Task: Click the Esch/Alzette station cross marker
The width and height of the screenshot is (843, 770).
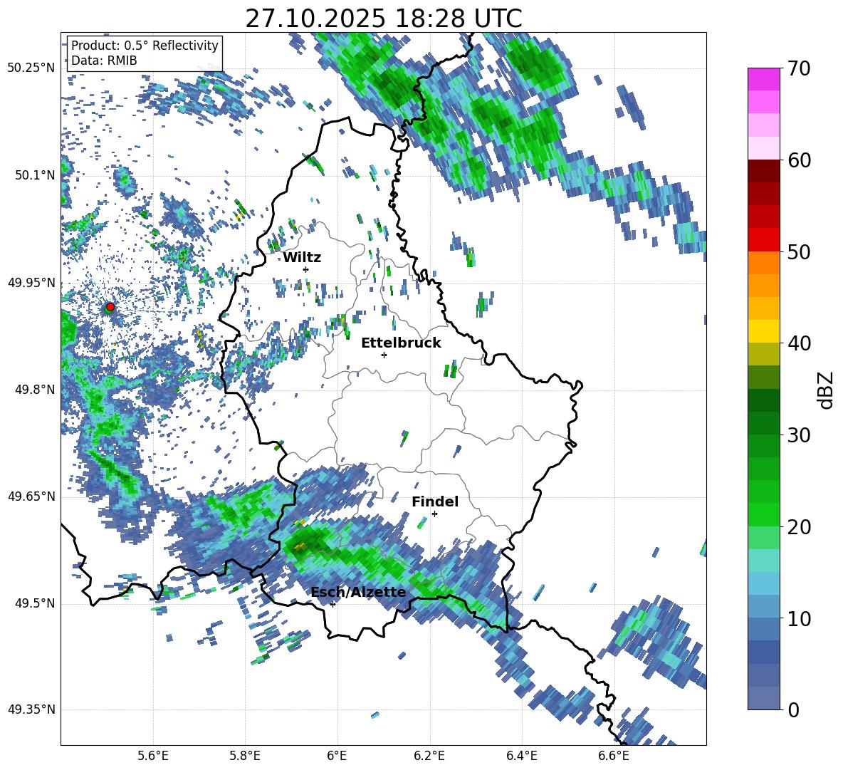Action: point(333,604)
